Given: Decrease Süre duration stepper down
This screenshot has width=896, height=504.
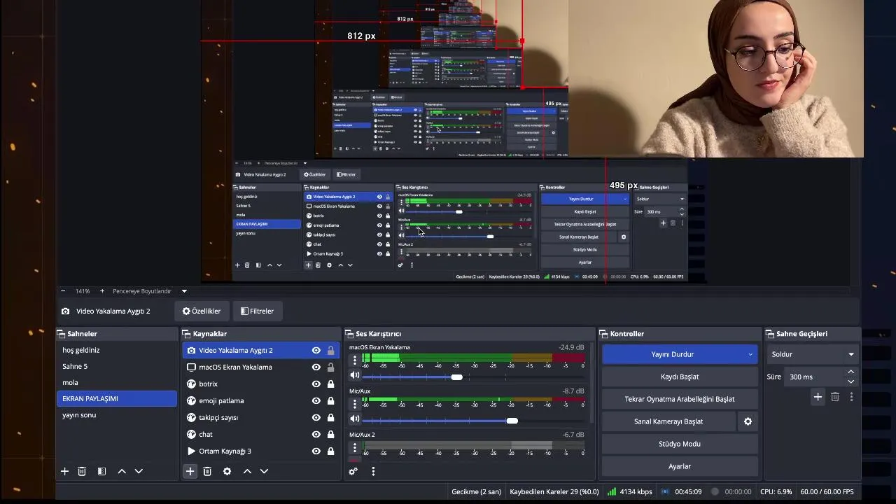Looking at the screenshot, I should pyautogui.click(x=851, y=381).
